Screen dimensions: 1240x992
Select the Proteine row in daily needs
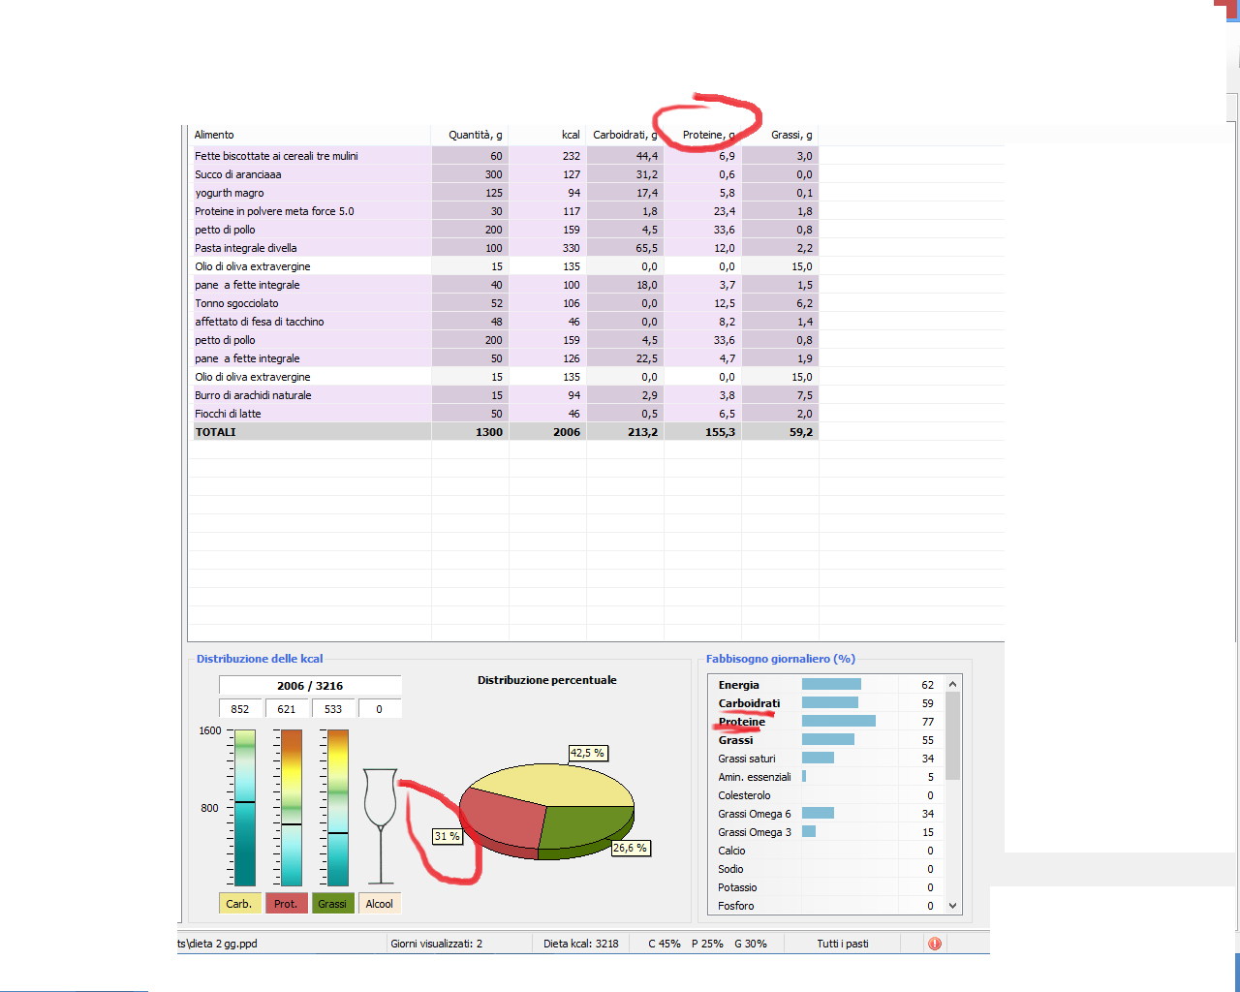(x=742, y=722)
